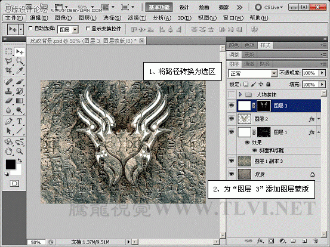Swap foreground and background colors
330x247 pixels.
(x=20, y=160)
